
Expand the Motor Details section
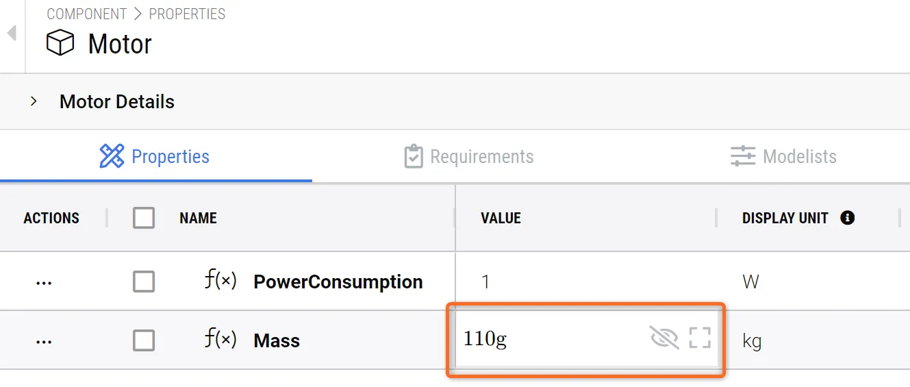pos(34,101)
